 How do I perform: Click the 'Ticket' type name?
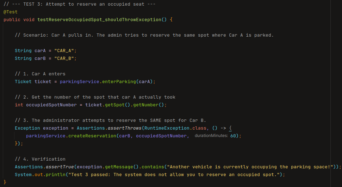pos(23,82)
